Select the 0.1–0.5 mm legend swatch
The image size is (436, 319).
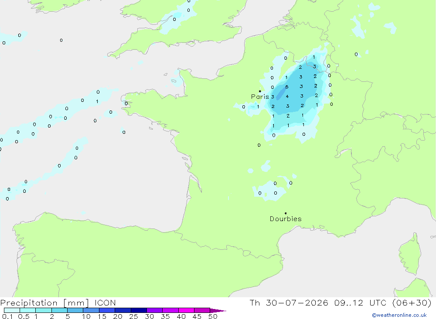12,310
